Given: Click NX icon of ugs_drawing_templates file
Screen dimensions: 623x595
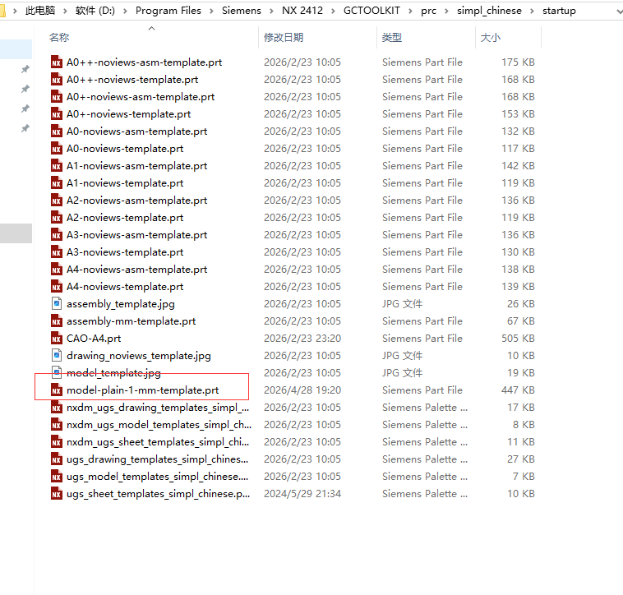Looking at the screenshot, I should coord(57,459).
